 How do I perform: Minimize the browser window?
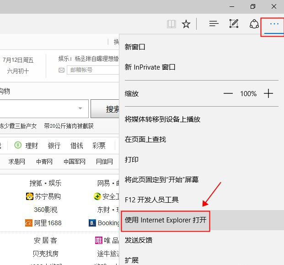(x=232, y=7)
